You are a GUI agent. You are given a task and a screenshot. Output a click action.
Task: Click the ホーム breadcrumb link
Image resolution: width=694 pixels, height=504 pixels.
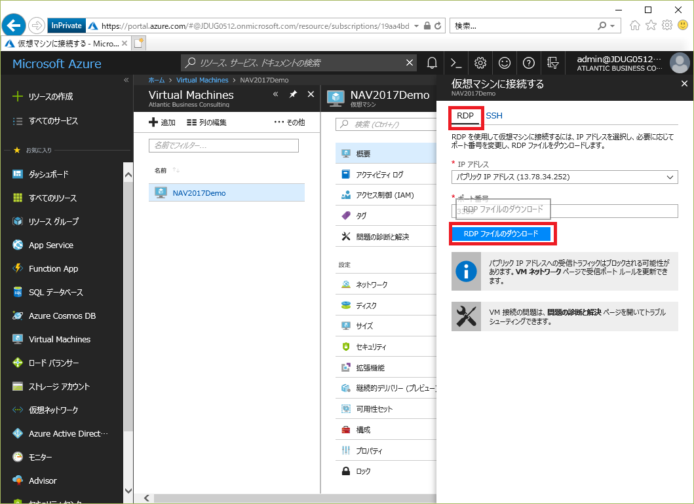pyautogui.click(x=157, y=80)
